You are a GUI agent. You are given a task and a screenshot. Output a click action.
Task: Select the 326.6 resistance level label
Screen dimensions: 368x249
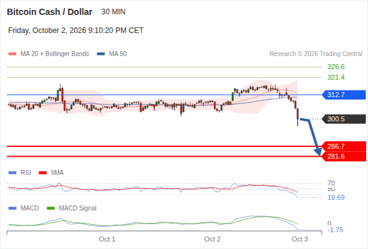pos(336,67)
